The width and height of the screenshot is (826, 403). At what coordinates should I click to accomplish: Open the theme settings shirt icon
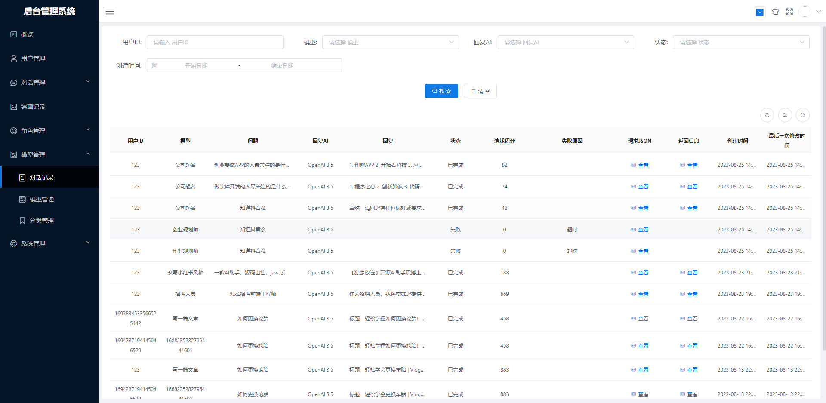(775, 12)
